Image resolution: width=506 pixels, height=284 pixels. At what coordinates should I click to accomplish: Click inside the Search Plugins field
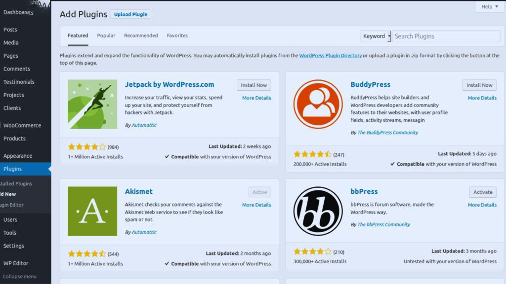pyautogui.click(x=445, y=36)
